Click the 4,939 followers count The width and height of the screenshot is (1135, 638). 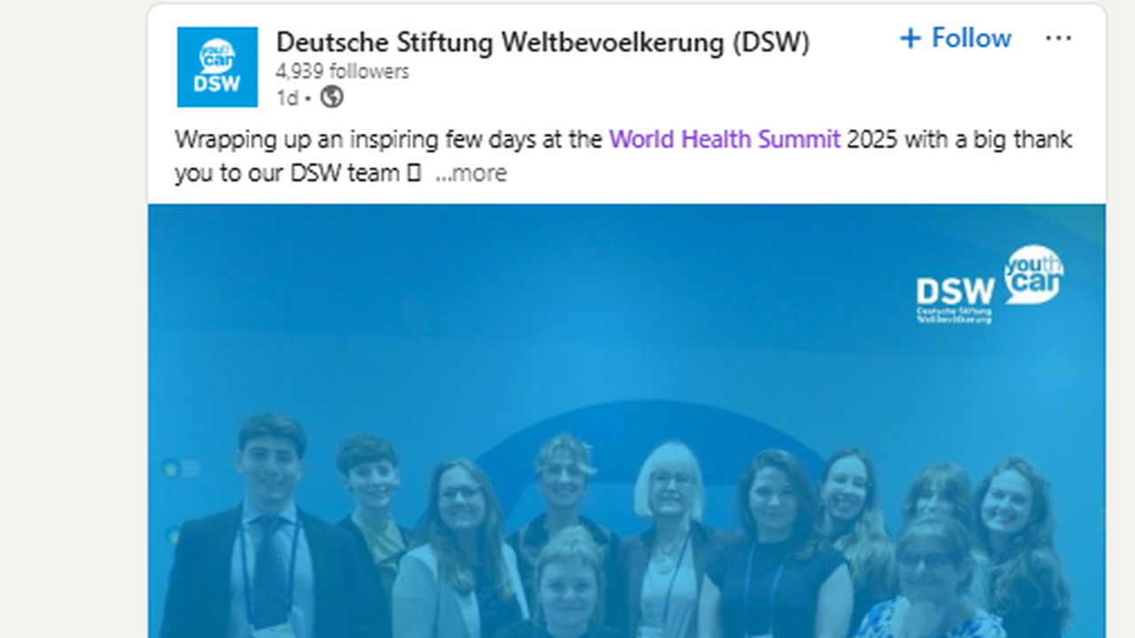coord(342,72)
